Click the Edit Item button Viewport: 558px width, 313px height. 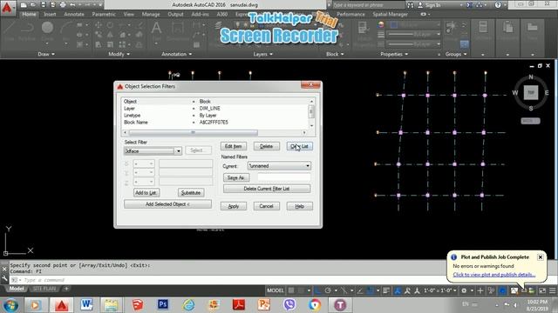tap(234, 146)
